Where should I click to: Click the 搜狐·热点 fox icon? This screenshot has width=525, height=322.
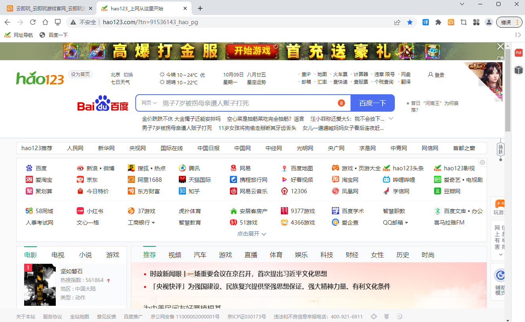point(131,168)
